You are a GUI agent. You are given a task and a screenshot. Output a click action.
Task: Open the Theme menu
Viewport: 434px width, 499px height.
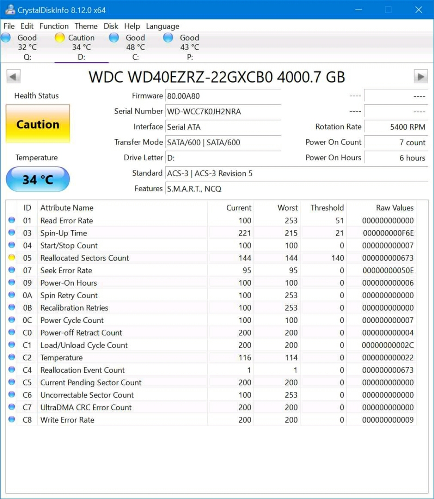pyautogui.click(x=86, y=26)
